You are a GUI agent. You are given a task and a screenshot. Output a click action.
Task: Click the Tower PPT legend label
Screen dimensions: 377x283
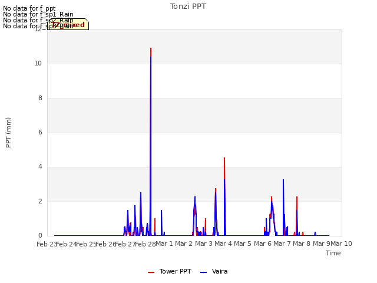pyautogui.click(x=175, y=271)
